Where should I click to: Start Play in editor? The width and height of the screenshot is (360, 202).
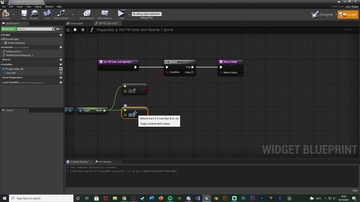click(121, 14)
